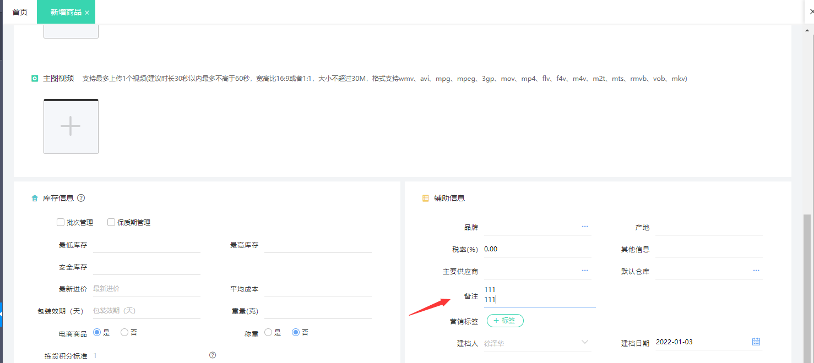
Task: Enable the 保质期管理 checkbox
Action: click(111, 222)
